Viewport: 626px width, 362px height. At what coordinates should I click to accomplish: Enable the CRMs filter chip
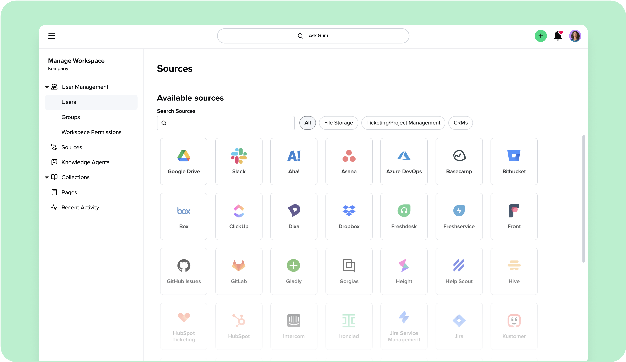[x=460, y=123]
